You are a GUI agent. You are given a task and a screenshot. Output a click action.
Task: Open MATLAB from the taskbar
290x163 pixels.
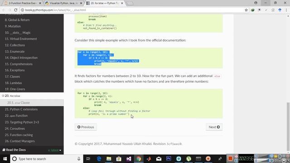[149, 159]
